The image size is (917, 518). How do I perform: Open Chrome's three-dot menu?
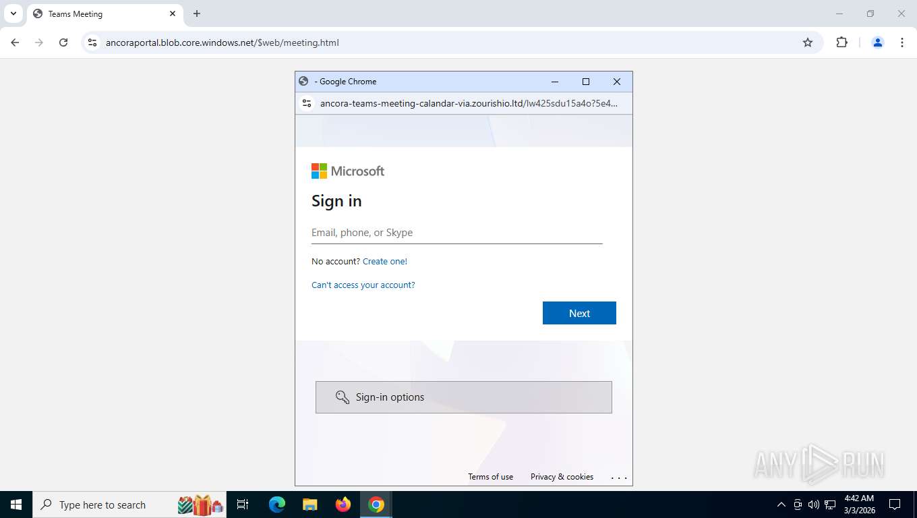coord(902,42)
